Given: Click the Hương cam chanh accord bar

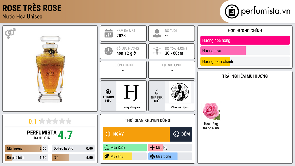Looking at the screenshot, I should pos(245,61).
